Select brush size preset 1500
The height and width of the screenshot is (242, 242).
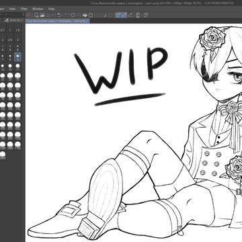point(10,145)
